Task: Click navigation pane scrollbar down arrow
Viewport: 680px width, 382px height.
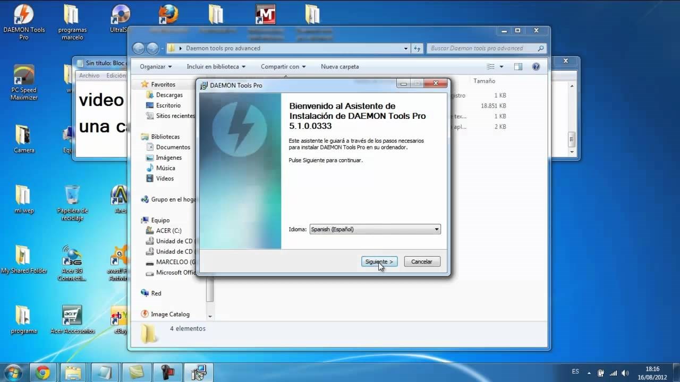Action: pos(210,316)
